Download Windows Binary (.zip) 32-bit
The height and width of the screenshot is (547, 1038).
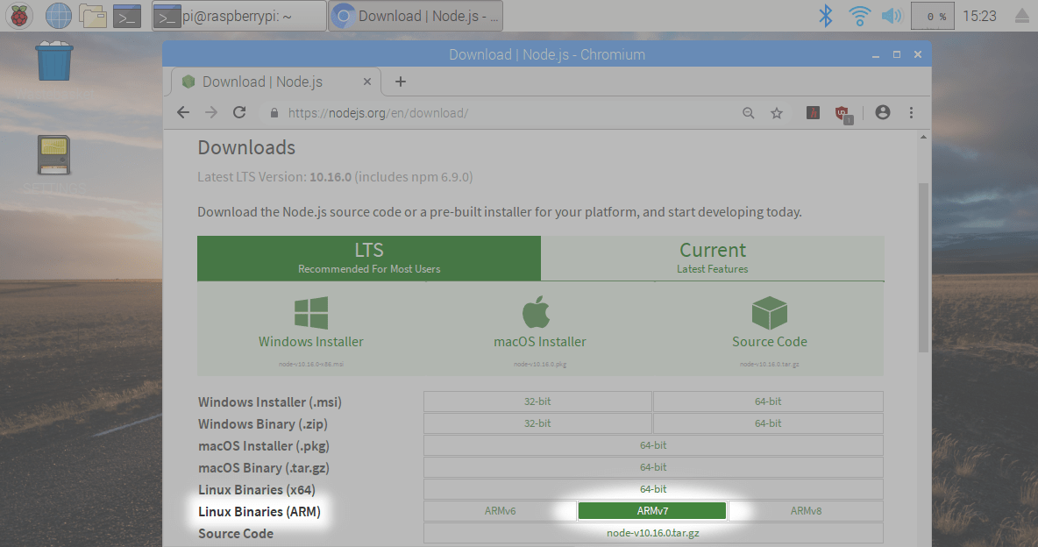click(x=537, y=423)
